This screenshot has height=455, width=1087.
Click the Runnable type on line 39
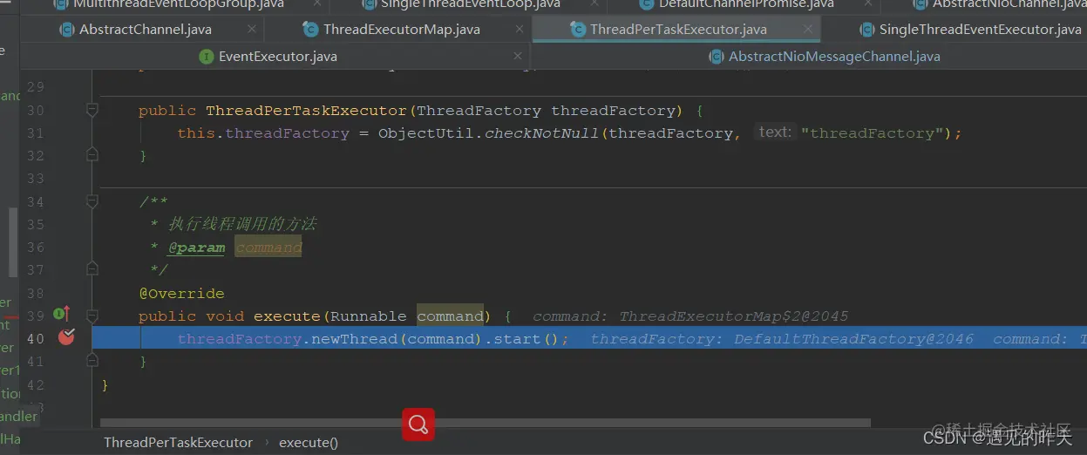tap(368, 316)
